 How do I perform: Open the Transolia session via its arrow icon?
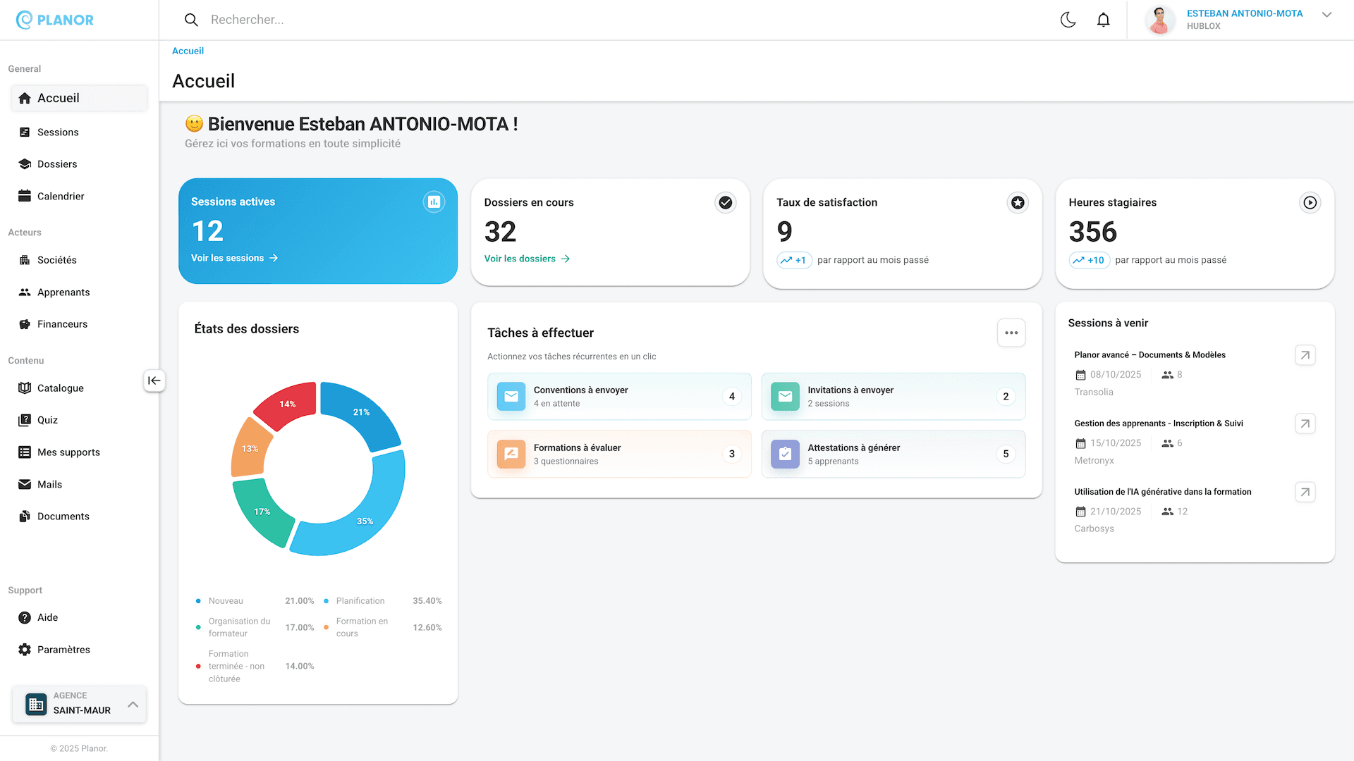coord(1305,355)
